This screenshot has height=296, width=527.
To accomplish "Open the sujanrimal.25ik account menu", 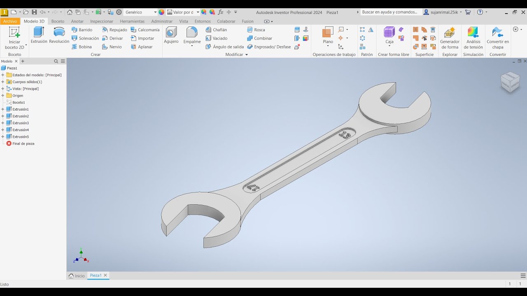I will (443, 12).
